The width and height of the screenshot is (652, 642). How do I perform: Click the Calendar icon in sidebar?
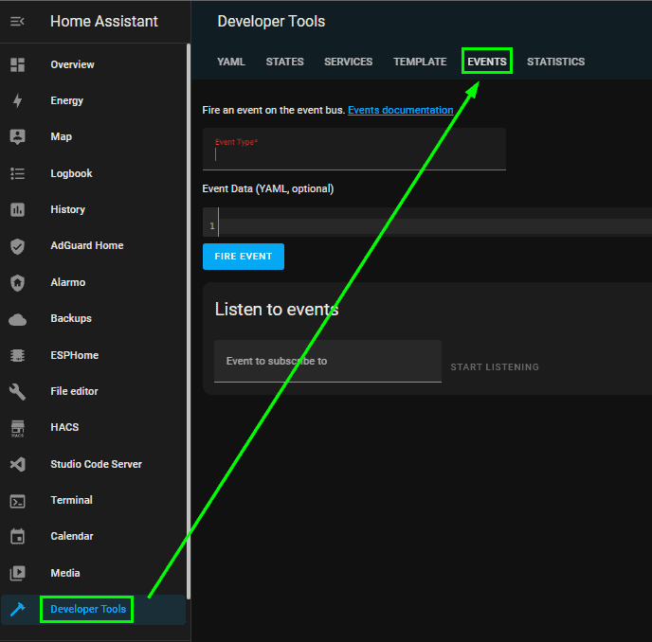tap(17, 536)
